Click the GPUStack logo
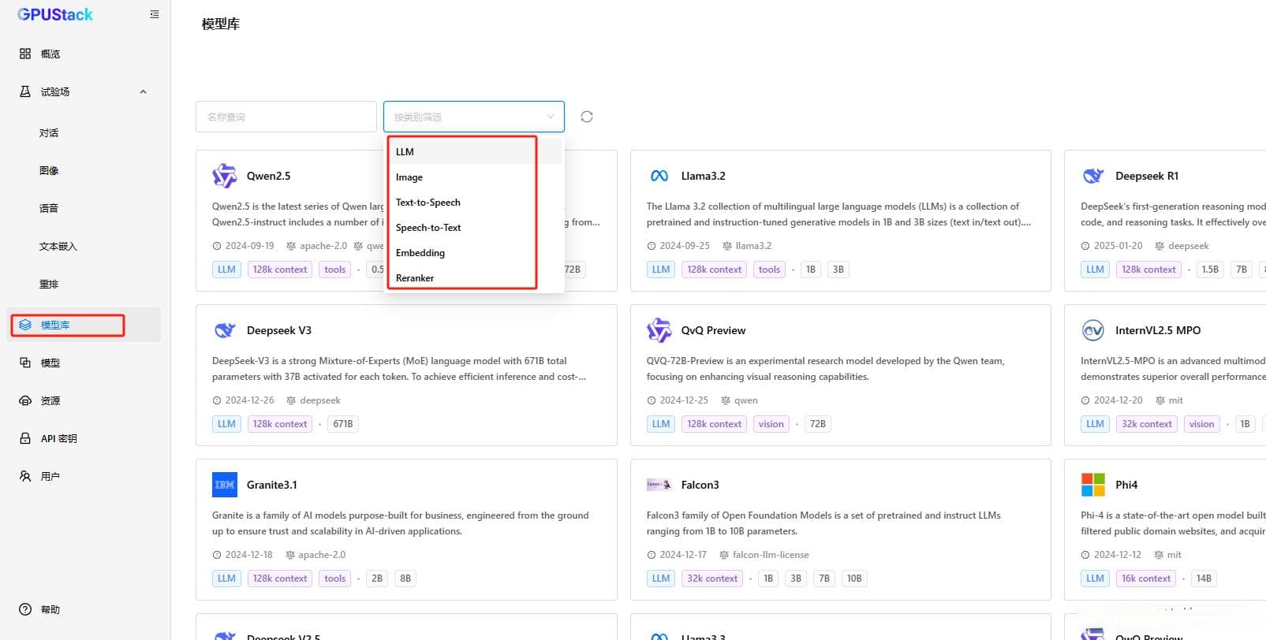1266x640 pixels. point(55,14)
